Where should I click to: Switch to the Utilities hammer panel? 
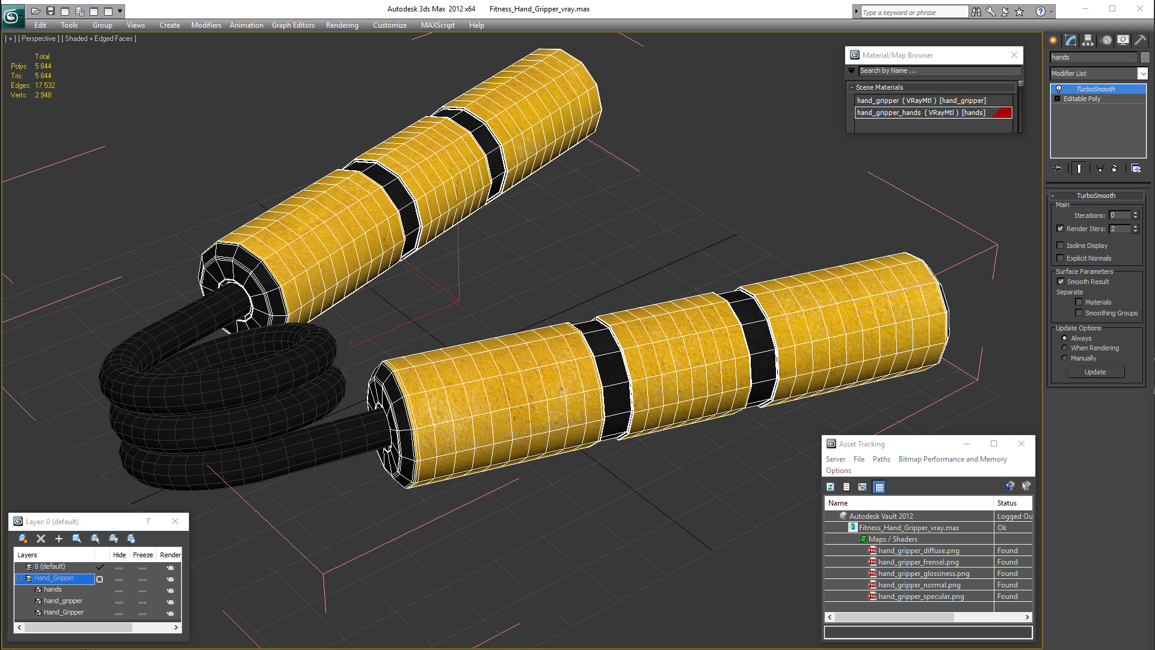coord(1140,40)
